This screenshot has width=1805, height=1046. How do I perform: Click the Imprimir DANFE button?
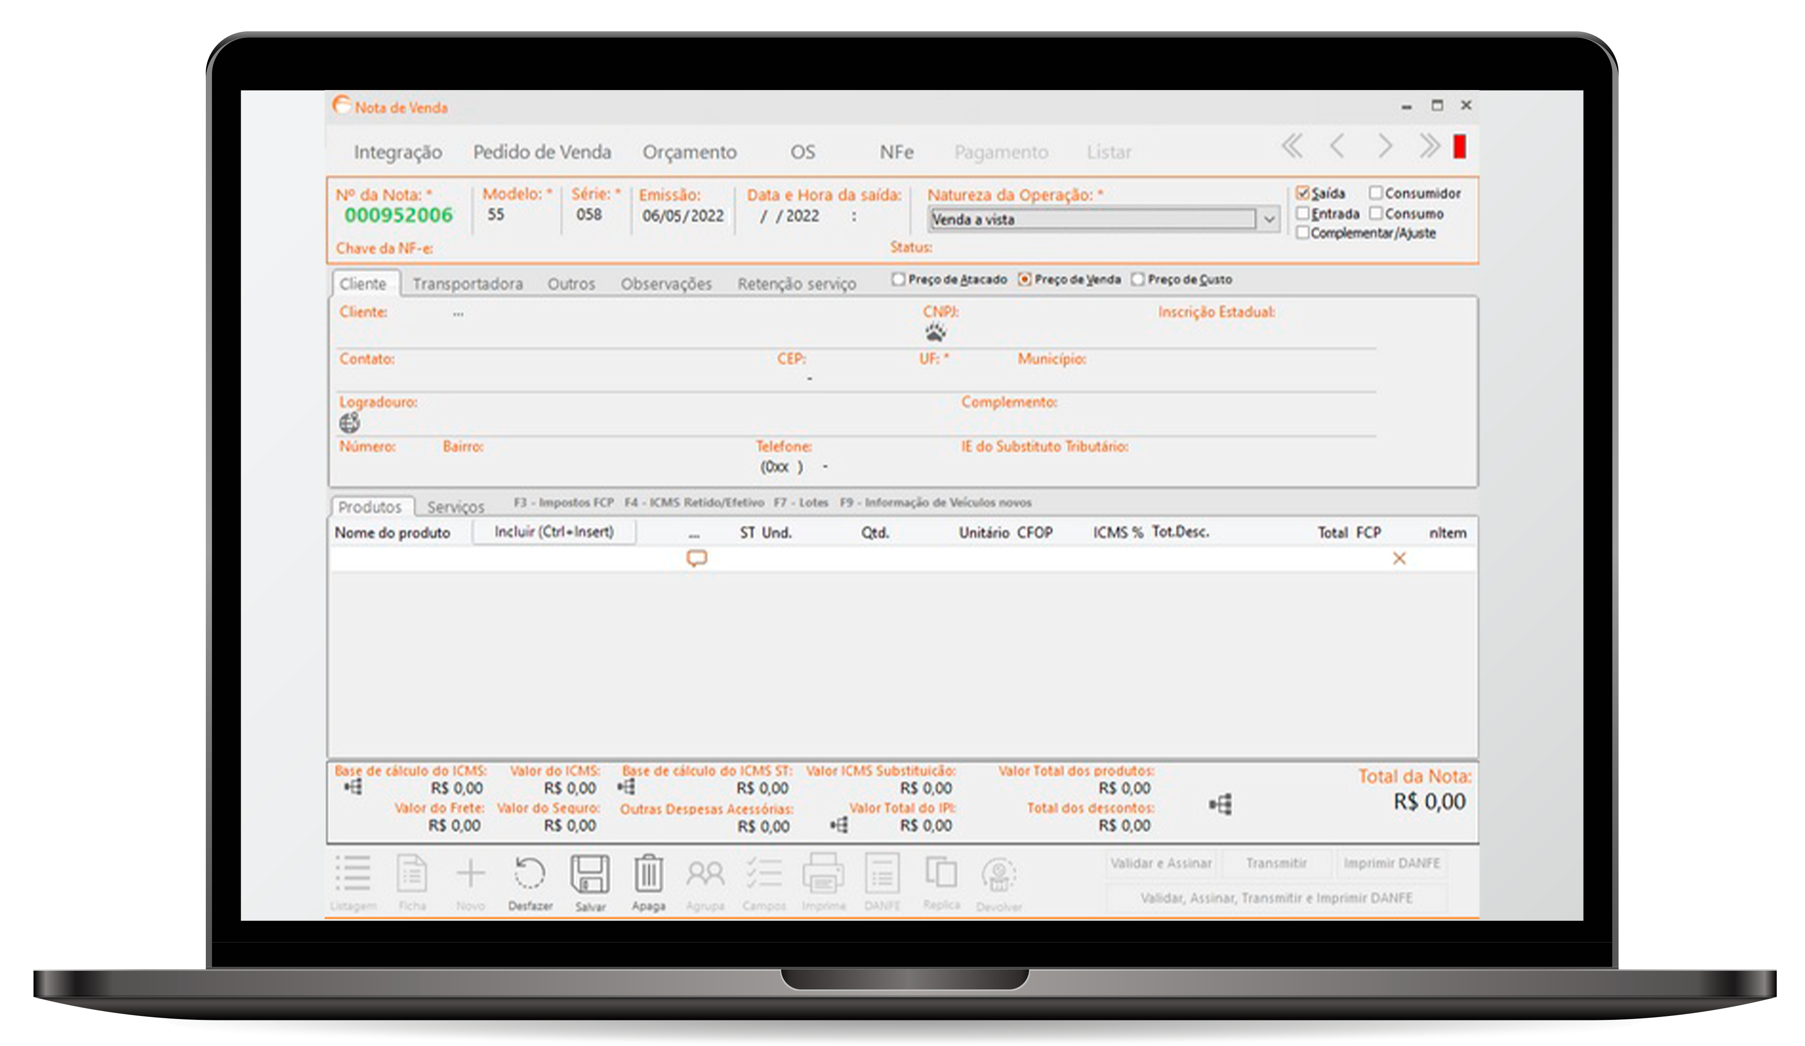(1391, 863)
